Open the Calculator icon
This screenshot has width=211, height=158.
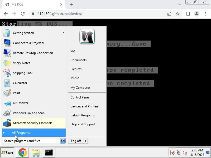(7, 83)
